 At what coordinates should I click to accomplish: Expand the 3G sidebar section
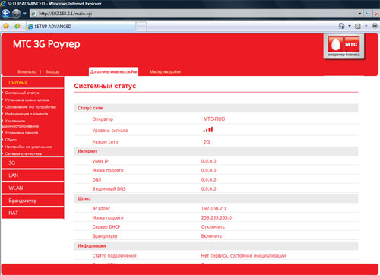(x=33, y=163)
